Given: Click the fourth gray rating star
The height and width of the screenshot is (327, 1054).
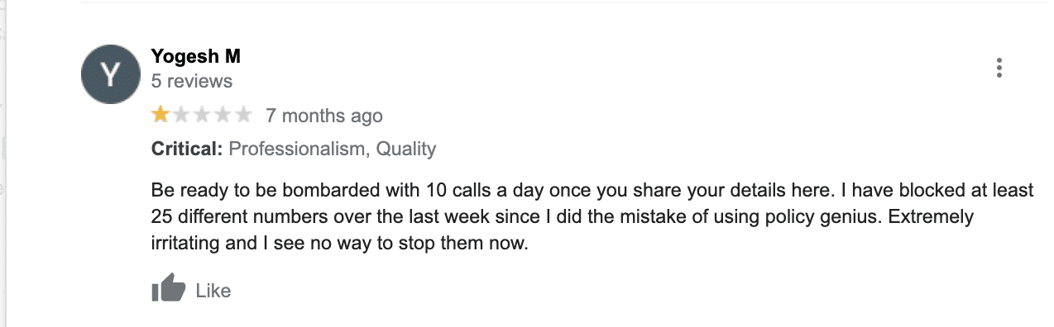Looking at the screenshot, I should [223, 115].
